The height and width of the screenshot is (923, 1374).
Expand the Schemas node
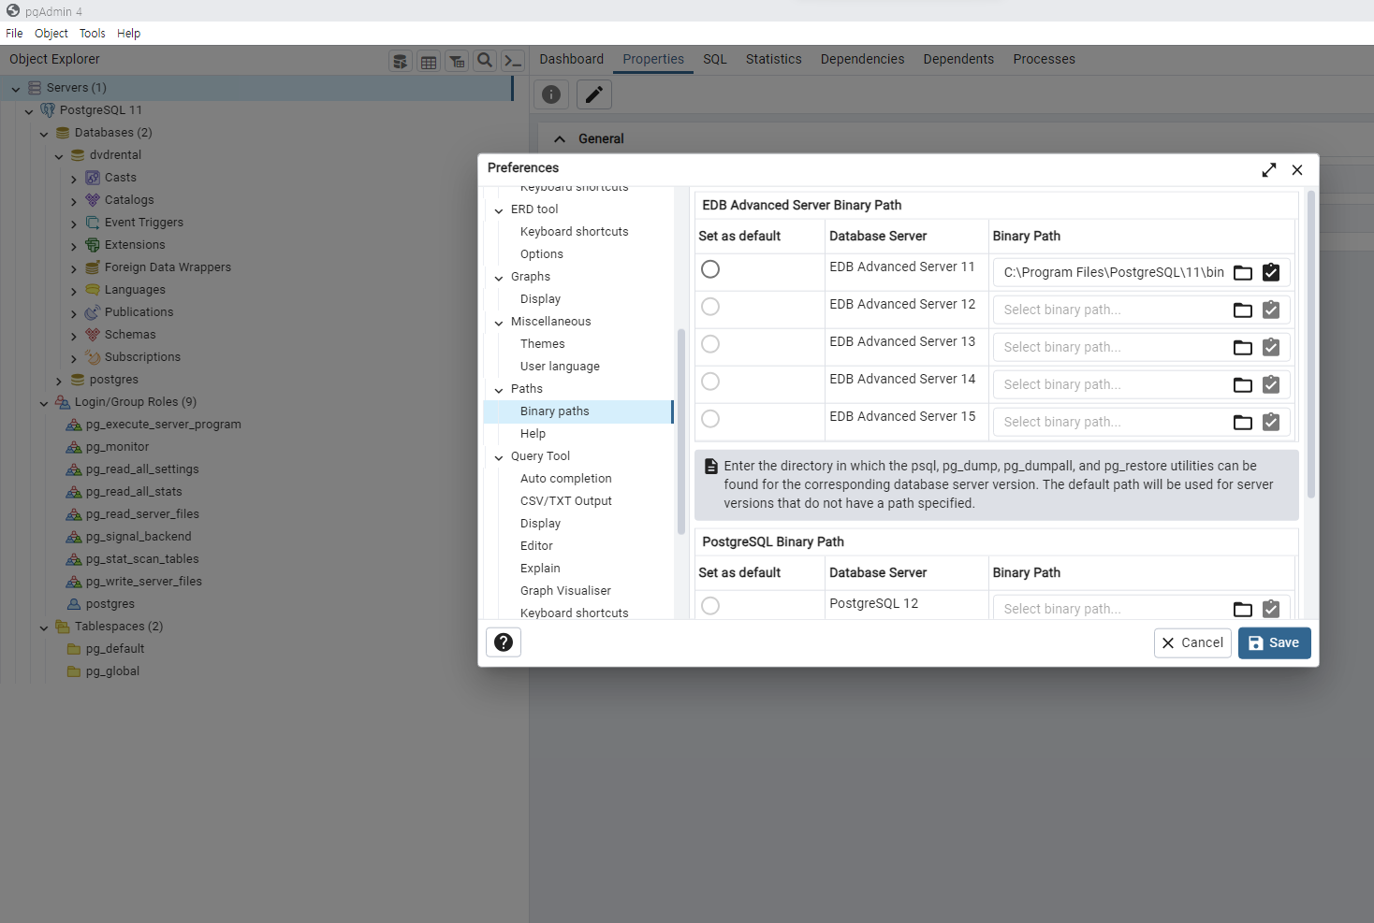(74, 336)
